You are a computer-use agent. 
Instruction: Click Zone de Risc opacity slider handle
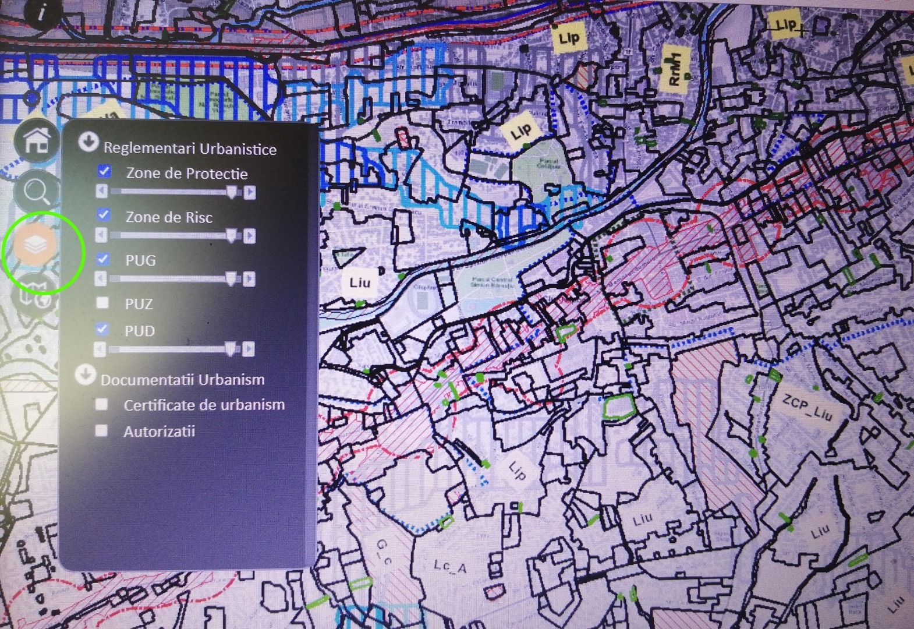231,235
